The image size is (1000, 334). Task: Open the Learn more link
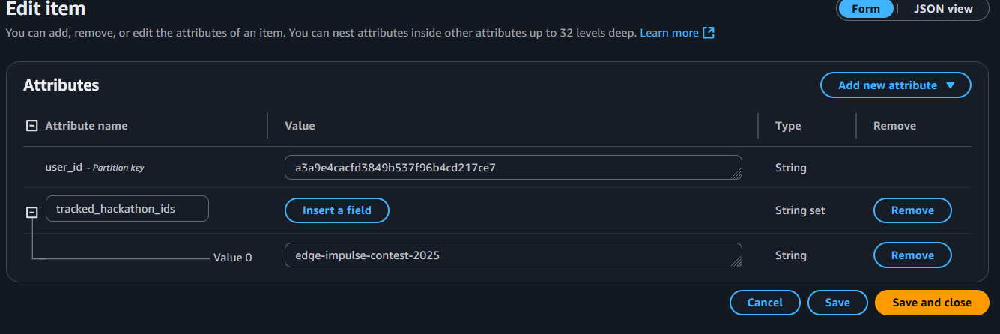pos(669,33)
